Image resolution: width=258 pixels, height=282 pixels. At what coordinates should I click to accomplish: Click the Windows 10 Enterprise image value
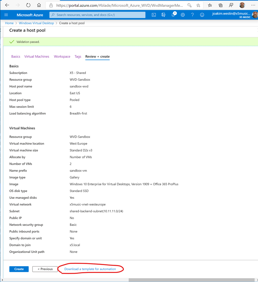[x=124, y=184]
